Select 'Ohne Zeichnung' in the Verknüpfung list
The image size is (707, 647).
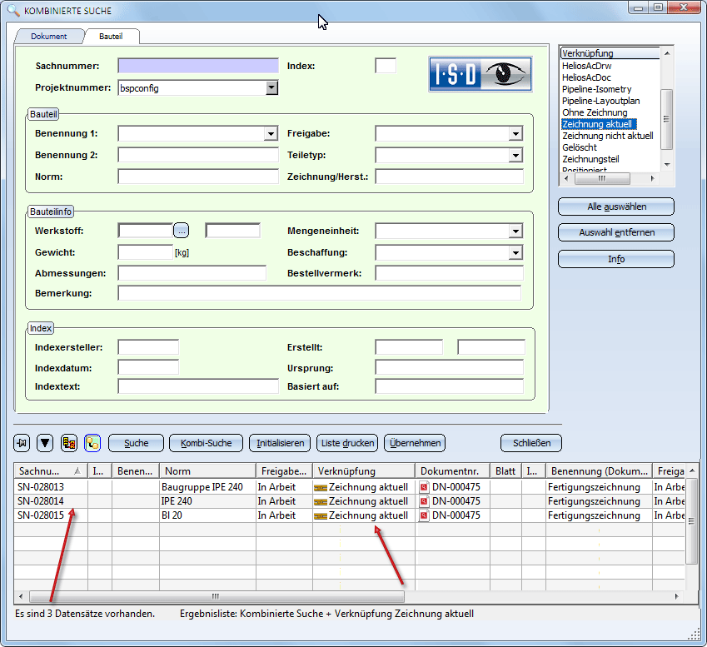(595, 112)
